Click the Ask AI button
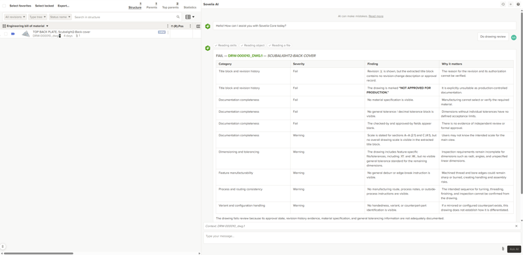Image resolution: width=523 pixels, height=255 pixels. pos(514,249)
